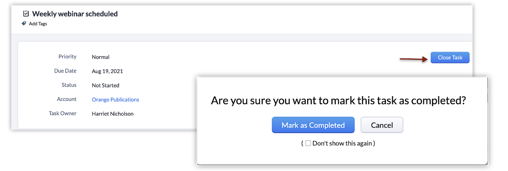508x171 pixels.
Task: Click the Not Started status value
Action: [106, 85]
